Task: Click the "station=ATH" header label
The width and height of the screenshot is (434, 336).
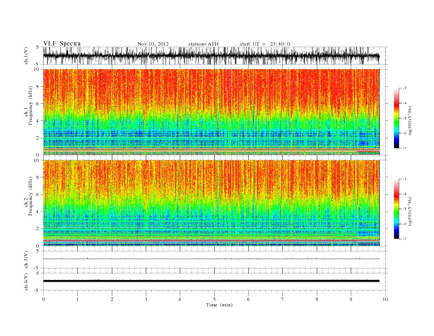Action: pyautogui.click(x=203, y=44)
